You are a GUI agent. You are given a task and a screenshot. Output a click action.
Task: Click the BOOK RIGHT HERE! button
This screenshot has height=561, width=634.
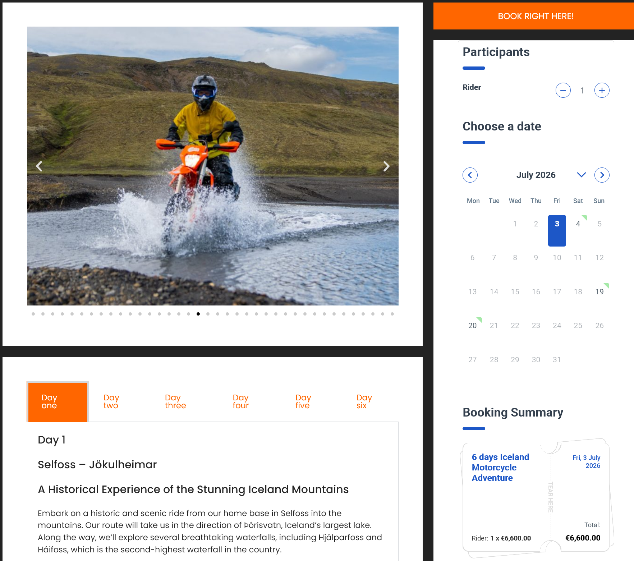[x=536, y=16]
